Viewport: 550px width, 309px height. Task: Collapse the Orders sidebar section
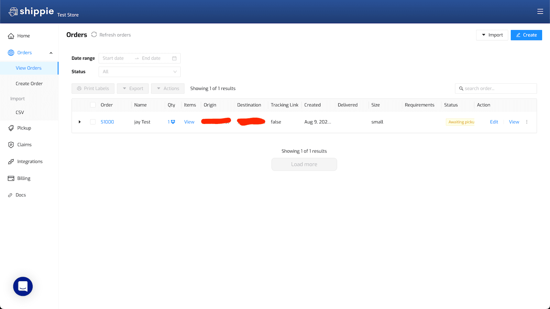tap(51, 53)
